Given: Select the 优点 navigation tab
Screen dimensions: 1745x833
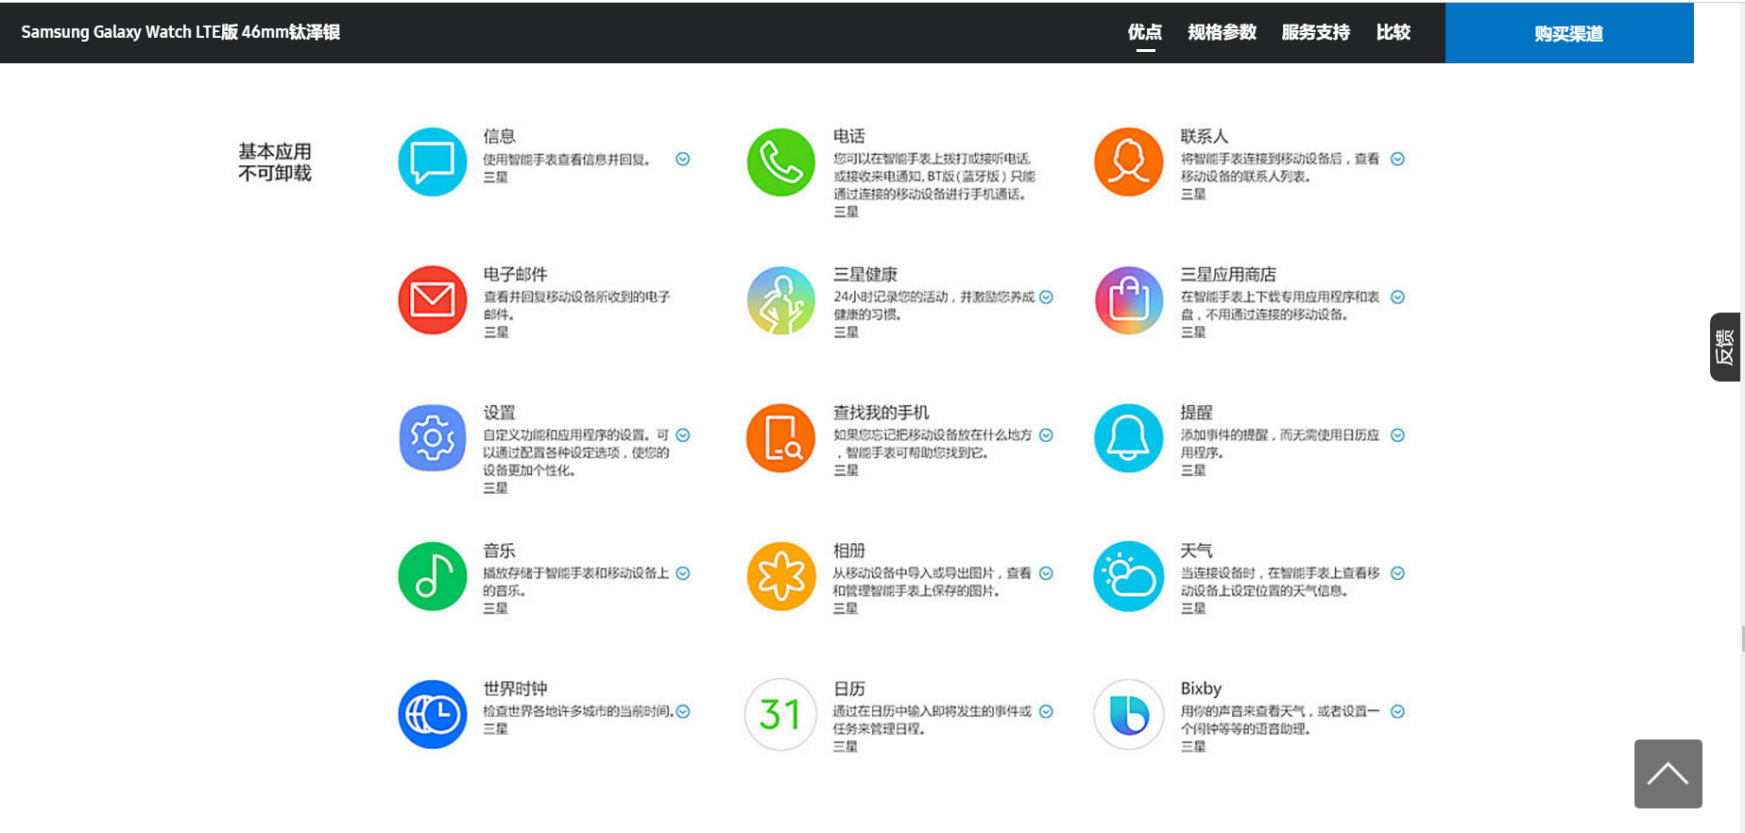Looking at the screenshot, I should (x=1145, y=32).
